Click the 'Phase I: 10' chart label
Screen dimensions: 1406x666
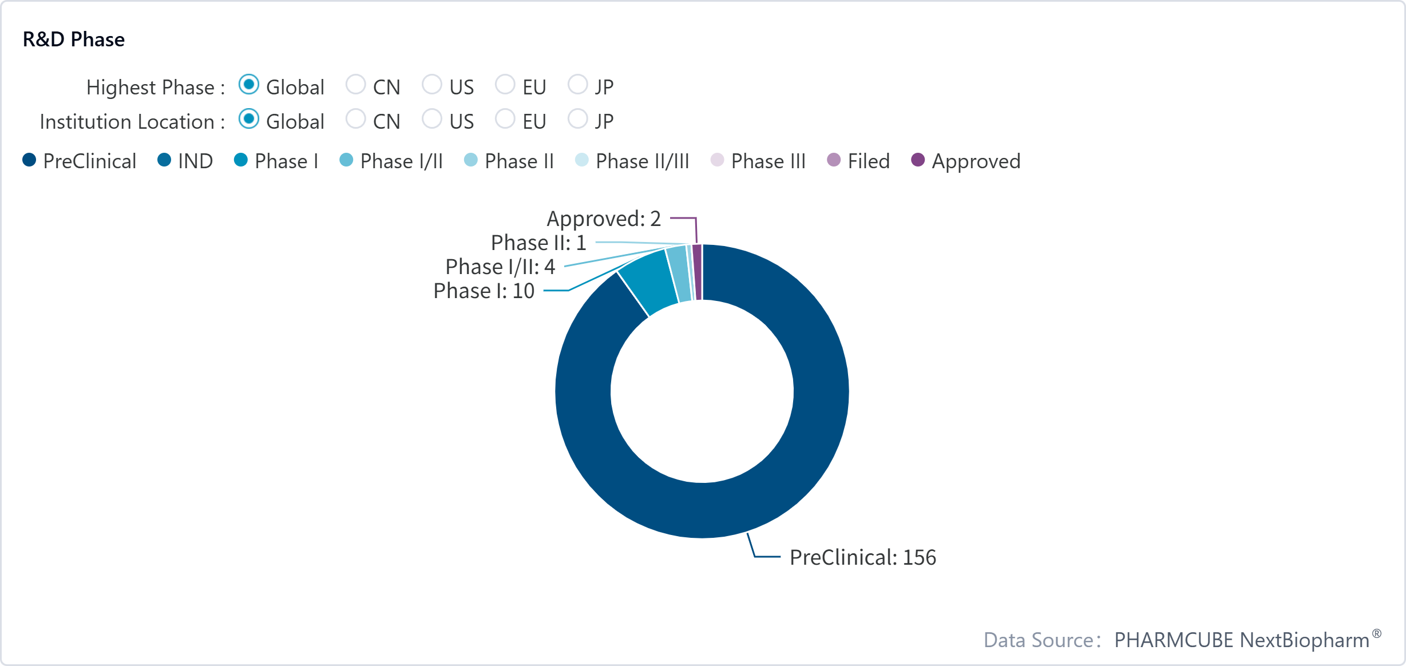pyautogui.click(x=484, y=291)
